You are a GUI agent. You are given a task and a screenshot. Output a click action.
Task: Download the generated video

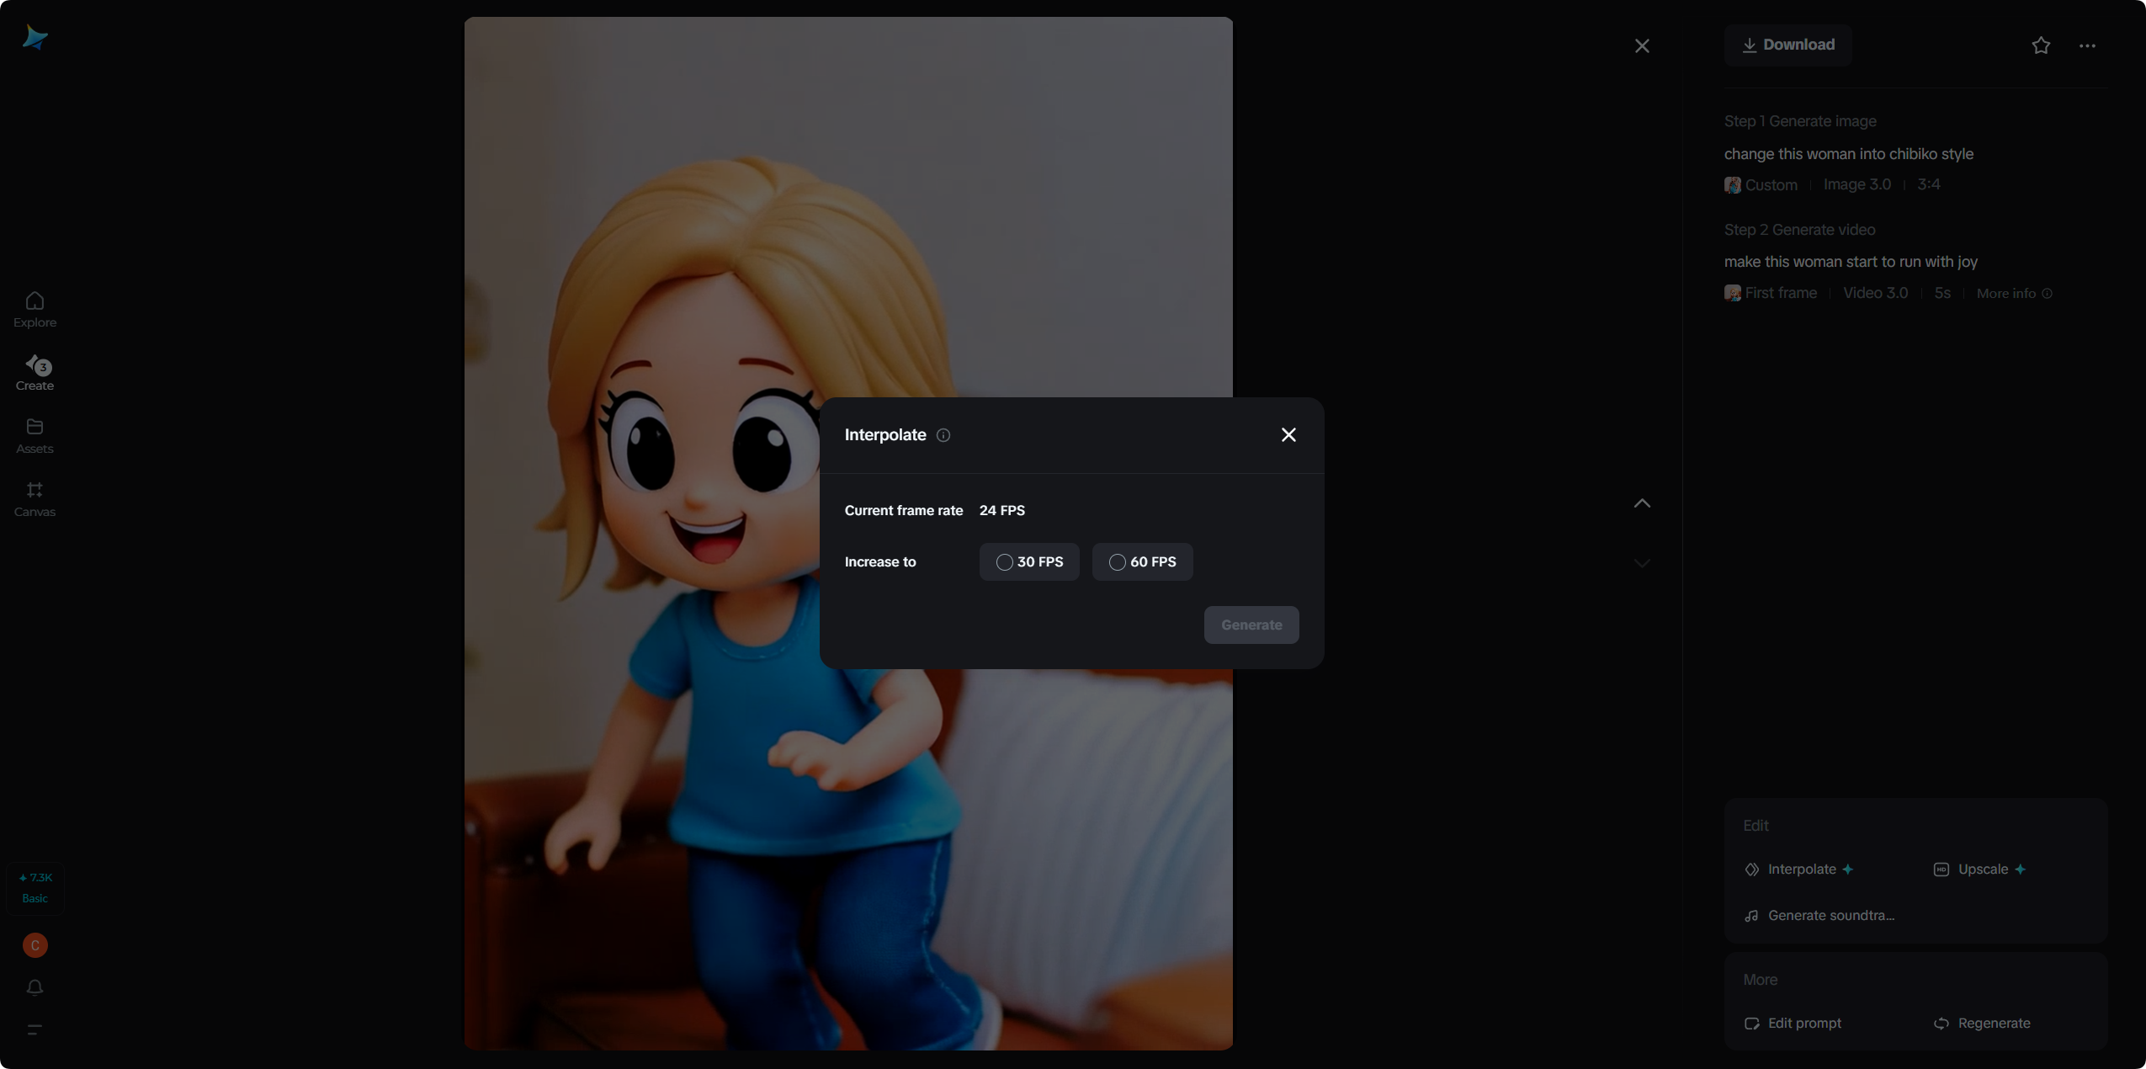pos(1787,45)
